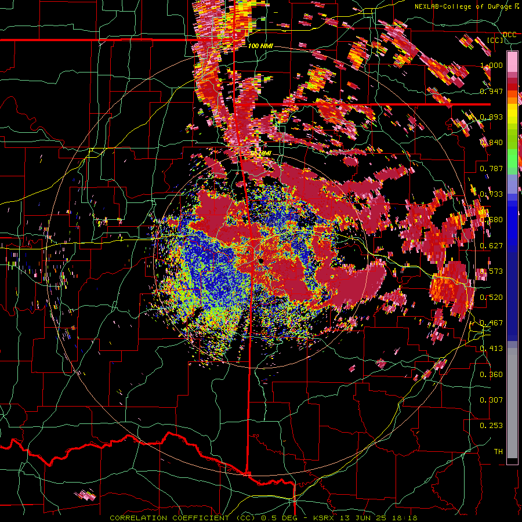Select the 1.000 value on the legend

(492, 65)
